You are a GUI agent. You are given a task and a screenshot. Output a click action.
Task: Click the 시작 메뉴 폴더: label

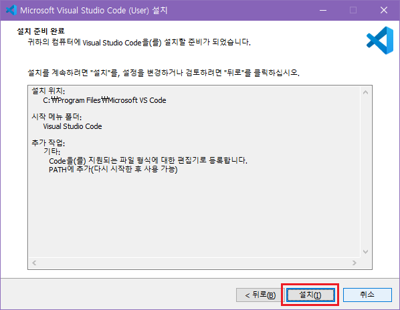click(x=57, y=117)
